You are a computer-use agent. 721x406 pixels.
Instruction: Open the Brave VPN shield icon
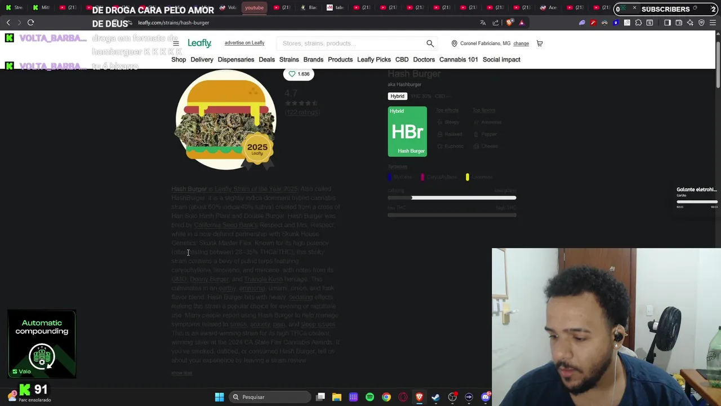coord(701,23)
